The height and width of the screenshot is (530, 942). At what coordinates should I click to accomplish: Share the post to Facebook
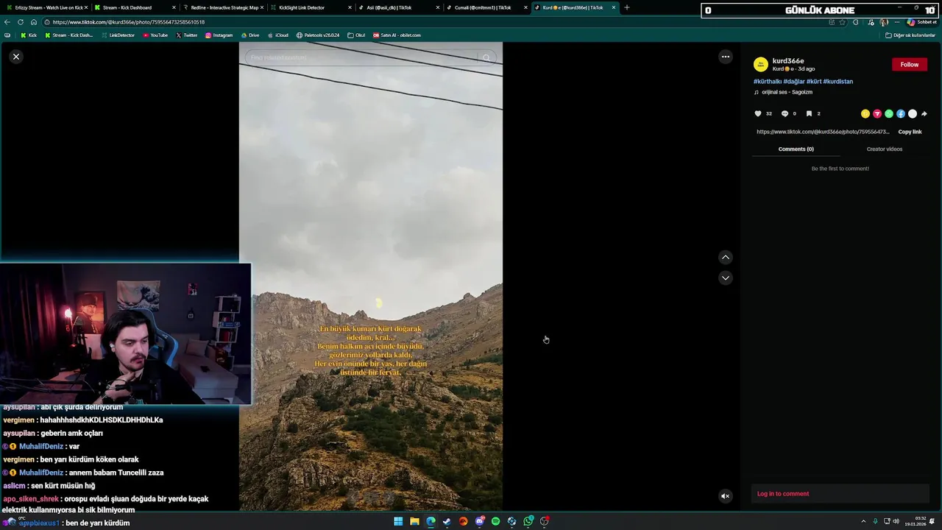pos(901,114)
